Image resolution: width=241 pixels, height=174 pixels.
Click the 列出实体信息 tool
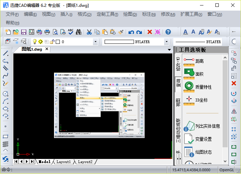[202, 126]
